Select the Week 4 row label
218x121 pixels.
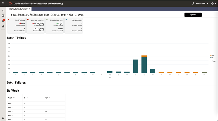[10, 116]
